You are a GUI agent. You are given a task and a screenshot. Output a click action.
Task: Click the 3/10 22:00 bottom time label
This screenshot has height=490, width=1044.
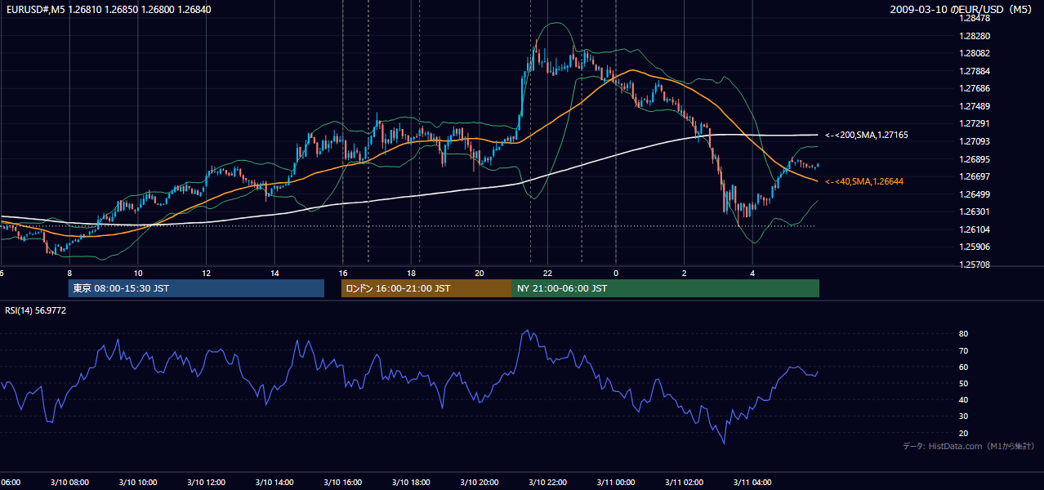click(547, 482)
